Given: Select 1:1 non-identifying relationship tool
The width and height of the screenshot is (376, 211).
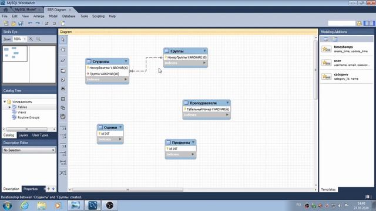Looking at the screenshot, I should [x=63, y=128].
